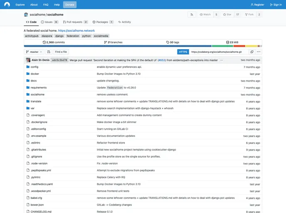Screen dimensions: 286x213
Task: Open the .gitignore file
Action: pyautogui.click(x=36, y=156)
